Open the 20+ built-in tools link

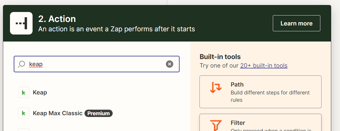click(x=264, y=65)
